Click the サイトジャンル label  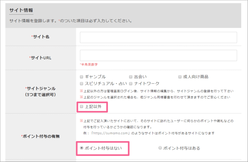pos(40,91)
